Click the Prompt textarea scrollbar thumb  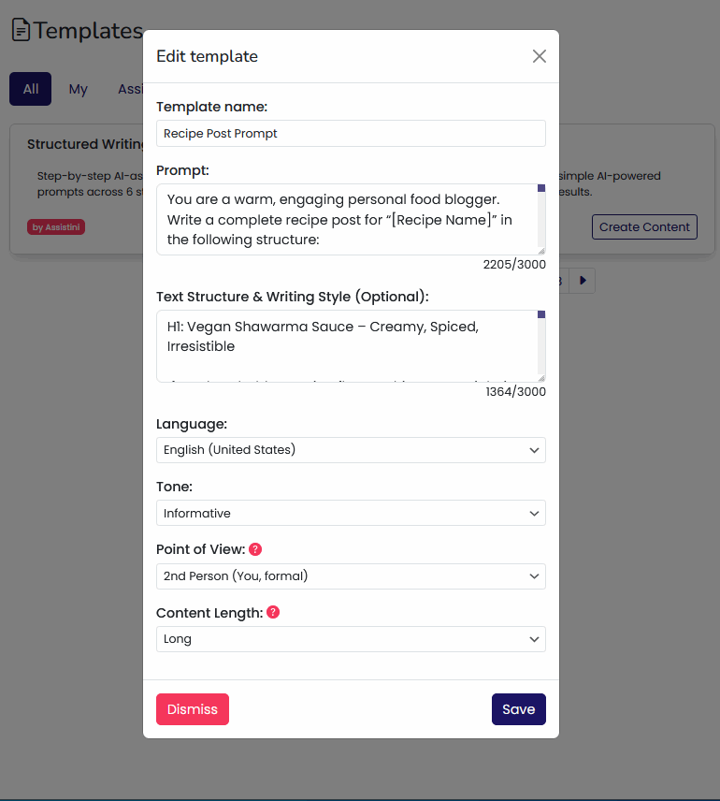tap(540, 187)
